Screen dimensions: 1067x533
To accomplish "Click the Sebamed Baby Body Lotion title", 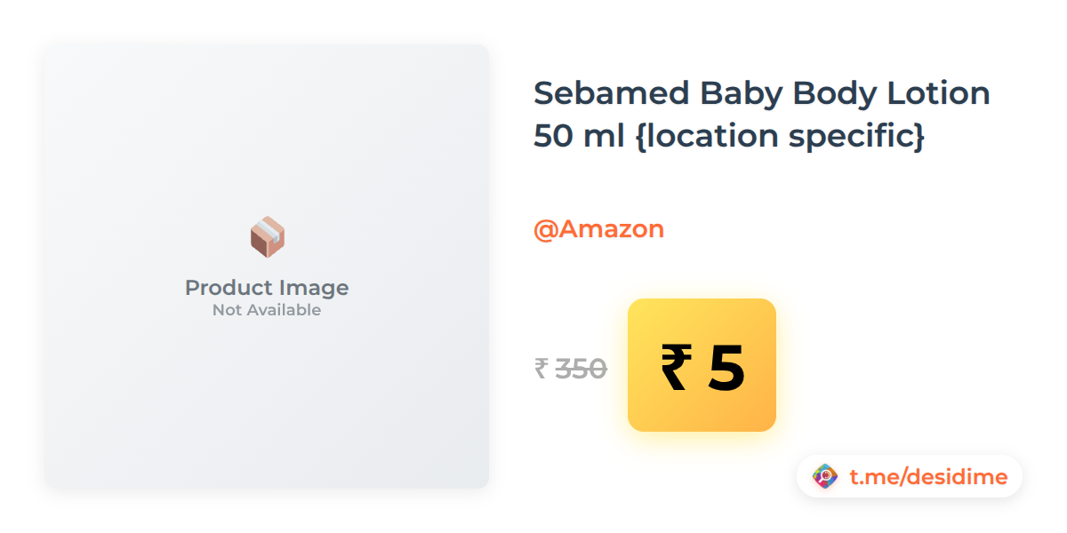I will click(761, 115).
